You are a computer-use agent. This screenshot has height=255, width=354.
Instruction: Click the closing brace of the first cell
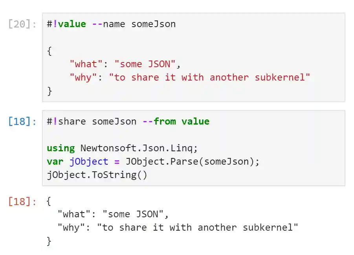(x=50, y=91)
